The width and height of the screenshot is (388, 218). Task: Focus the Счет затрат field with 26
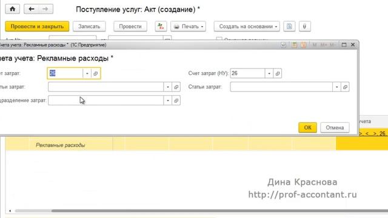(65, 73)
